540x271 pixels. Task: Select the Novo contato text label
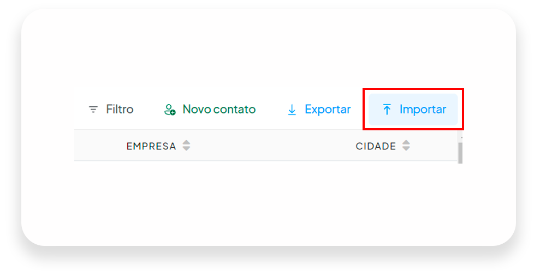point(219,109)
